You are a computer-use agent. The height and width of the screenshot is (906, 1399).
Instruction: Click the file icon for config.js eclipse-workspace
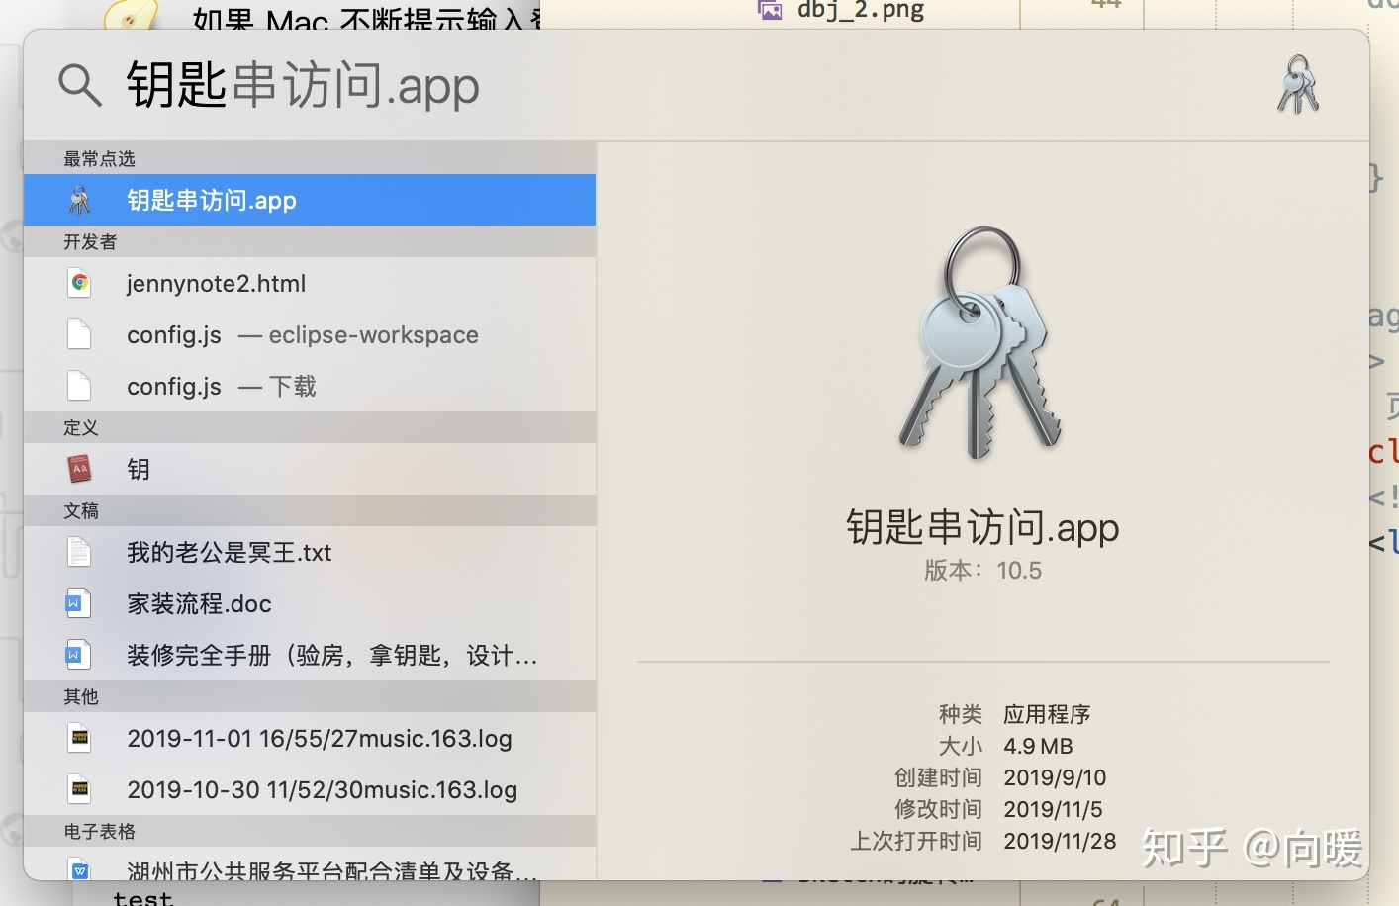(79, 335)
